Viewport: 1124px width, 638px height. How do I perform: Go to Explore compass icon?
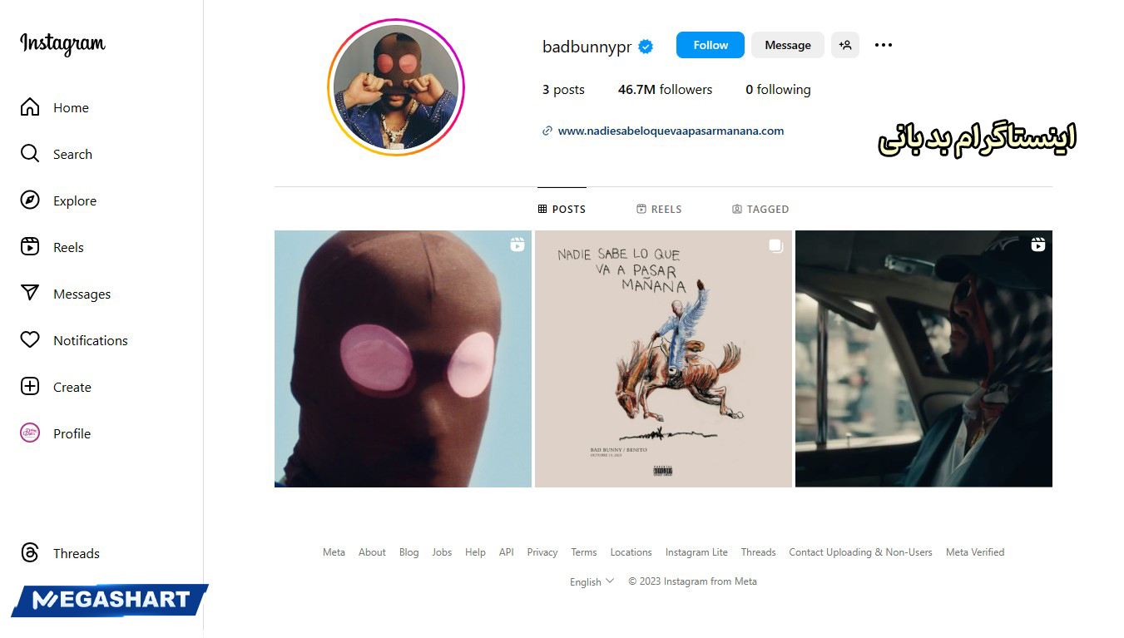[x=30, y=200]
